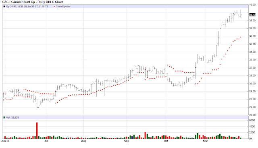
Task: Click the 36.00 price axis label
Action: 252,36
